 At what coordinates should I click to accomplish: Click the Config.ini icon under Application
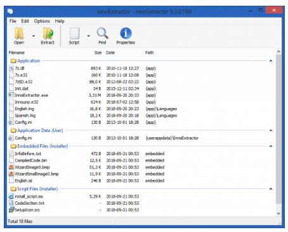click(x=11, y=122)
